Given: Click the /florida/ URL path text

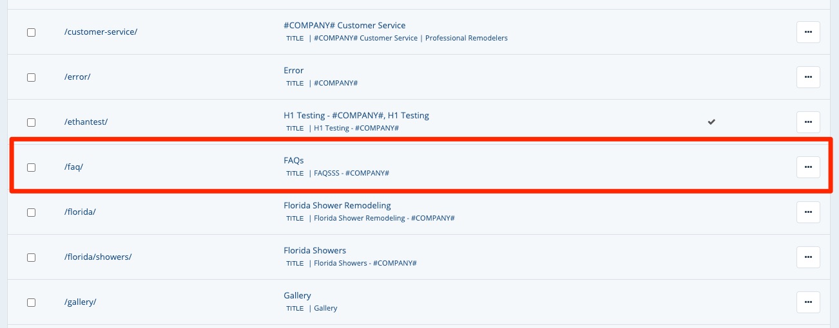Looking at the screenshot, I should (80, 212).
